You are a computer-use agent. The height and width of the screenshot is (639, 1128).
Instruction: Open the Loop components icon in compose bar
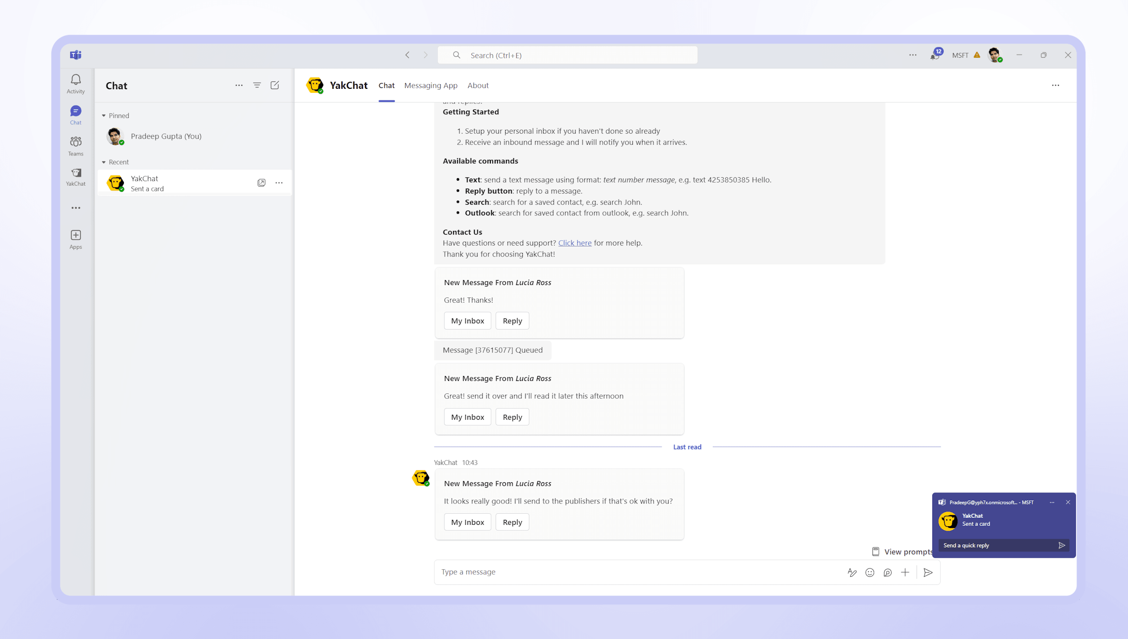887,572
